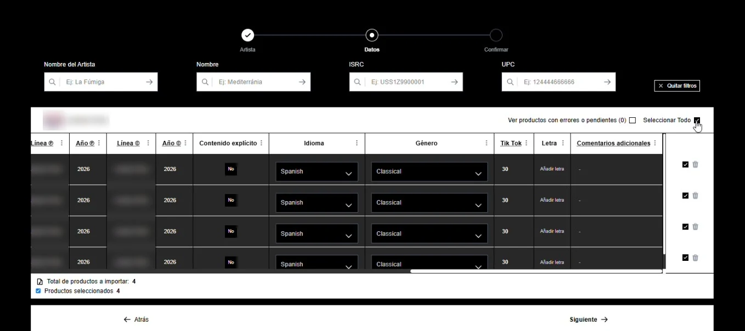Focus the Nombre del Artista search input
This screenshot has width=745, height=331.
pos(101,82)
